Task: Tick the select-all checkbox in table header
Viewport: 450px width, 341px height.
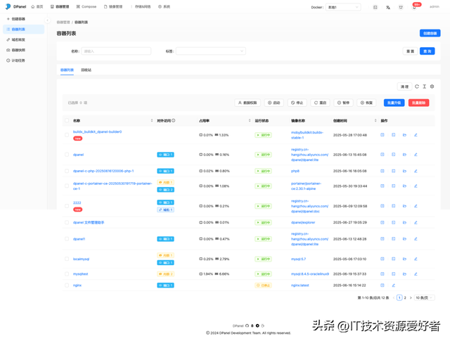Action: click(67, 121)
